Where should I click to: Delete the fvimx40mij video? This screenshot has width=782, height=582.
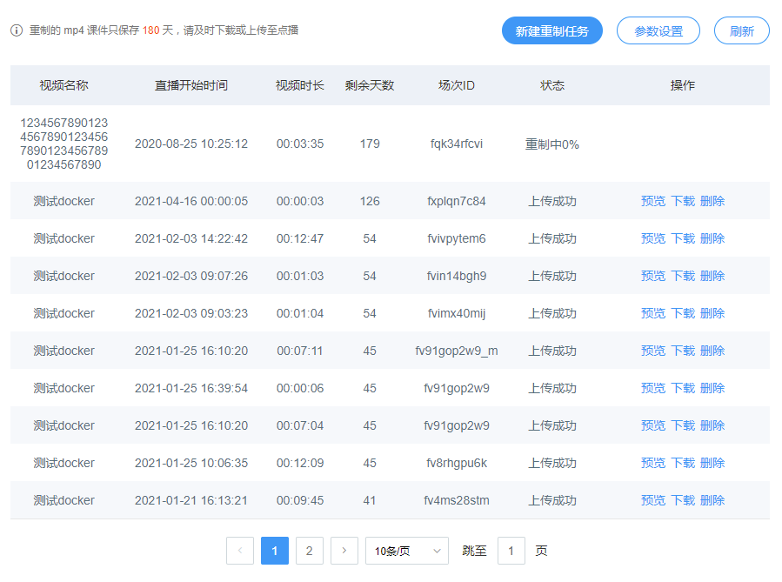coord(712,313)
